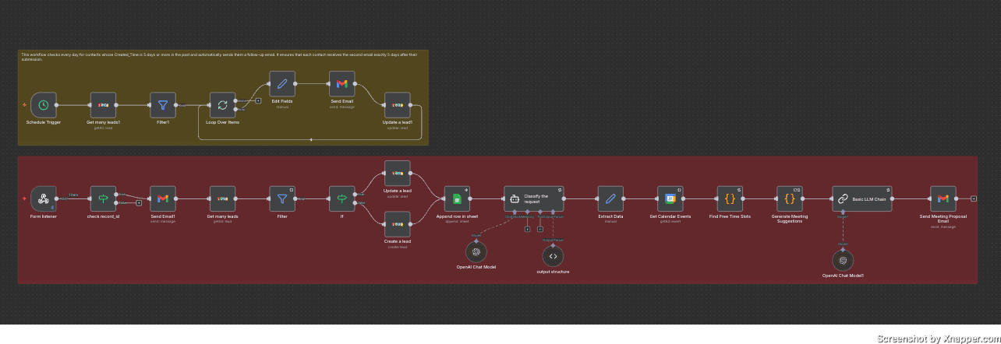Open the Create a lead node

click(398, 226)
